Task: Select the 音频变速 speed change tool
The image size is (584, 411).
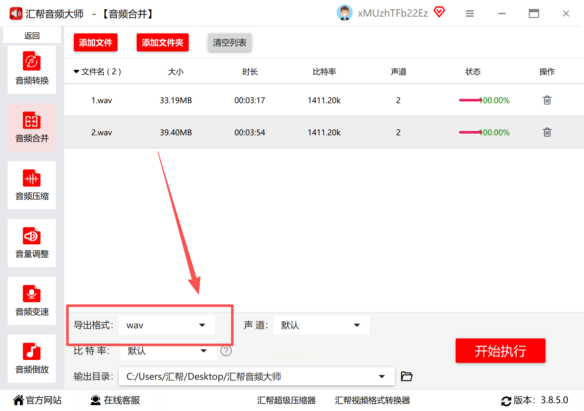Action: 32,301
